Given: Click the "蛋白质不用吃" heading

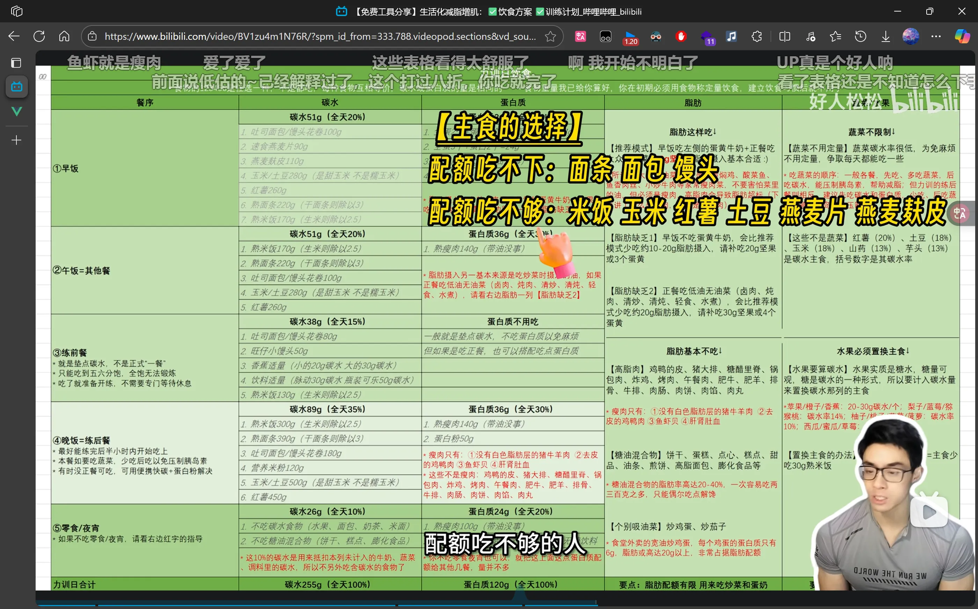Looking at the screenshot, I should pyautogui.click(x=513, y=321).
